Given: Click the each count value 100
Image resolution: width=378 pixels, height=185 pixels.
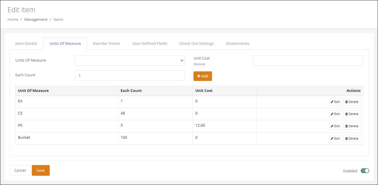Looking at the screenshot, I should [124, 137].
